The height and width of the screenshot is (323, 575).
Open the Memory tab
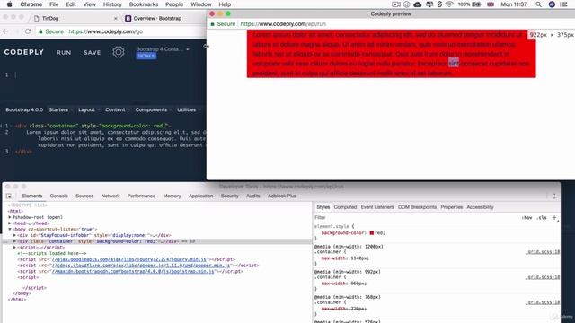coord(172,196)
